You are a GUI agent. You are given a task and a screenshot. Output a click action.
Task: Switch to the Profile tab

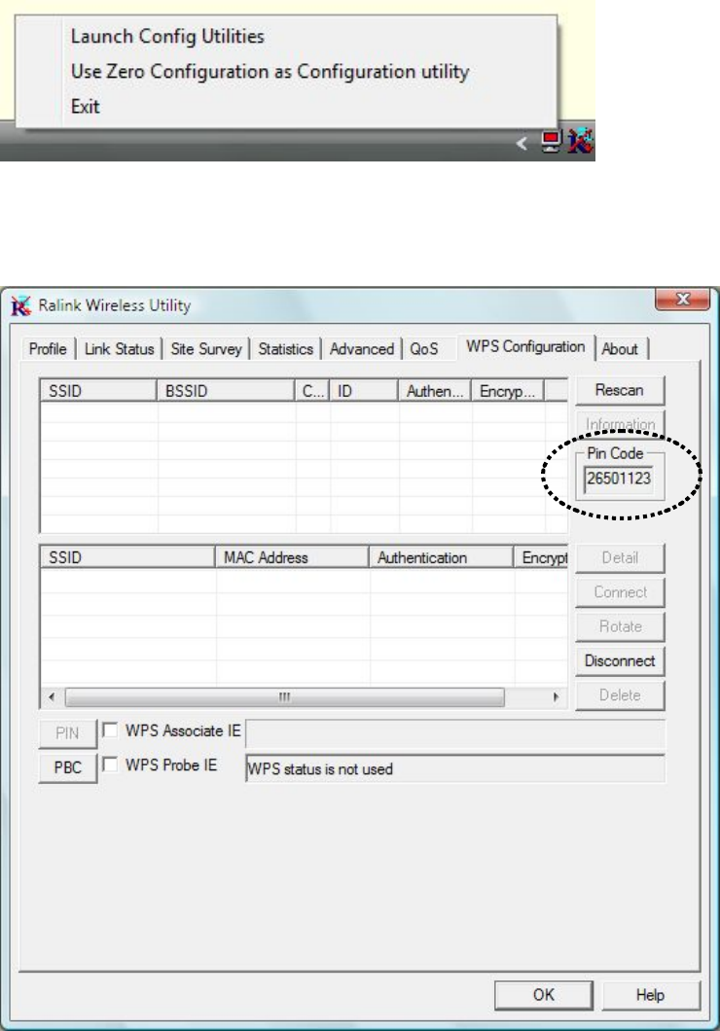(48, 348)
